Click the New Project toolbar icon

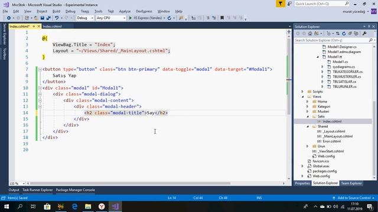coord(27,18)
